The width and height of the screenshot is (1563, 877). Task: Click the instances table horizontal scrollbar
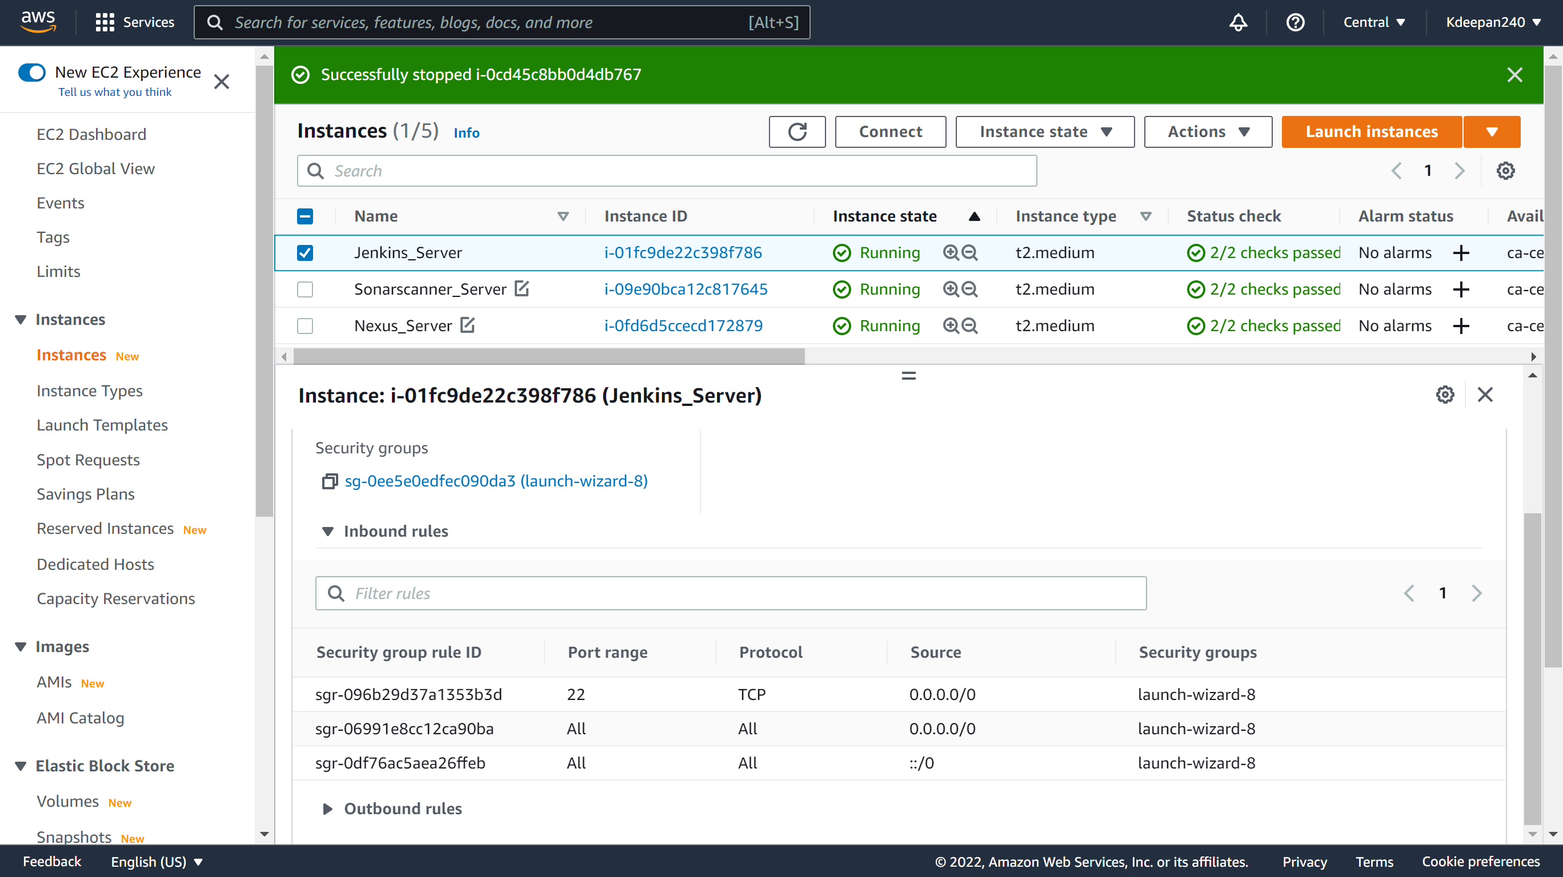pos(548,357)
